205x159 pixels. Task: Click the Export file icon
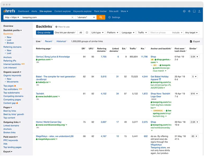tap(191, 41)
